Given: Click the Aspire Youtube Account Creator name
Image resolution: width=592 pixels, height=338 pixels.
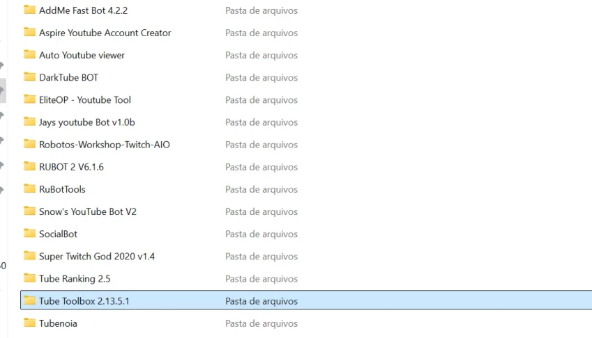Looking at the screenshot, I should point(105,33).
